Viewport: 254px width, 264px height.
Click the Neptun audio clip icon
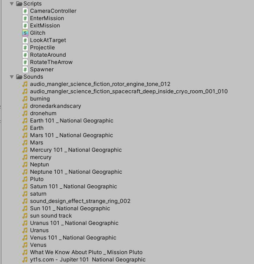tap(25, 165)
